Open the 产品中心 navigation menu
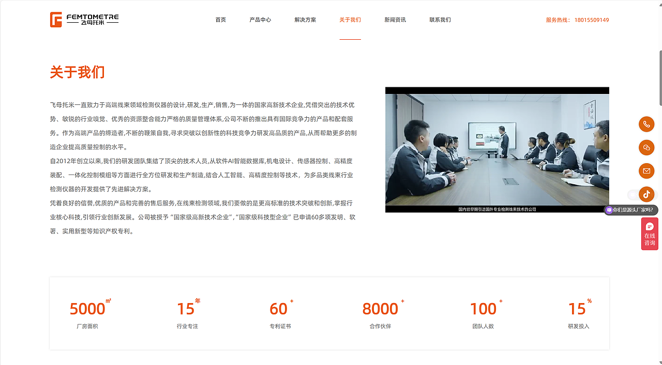The width and height of the screenshot is (662, 365). [260, 20]
